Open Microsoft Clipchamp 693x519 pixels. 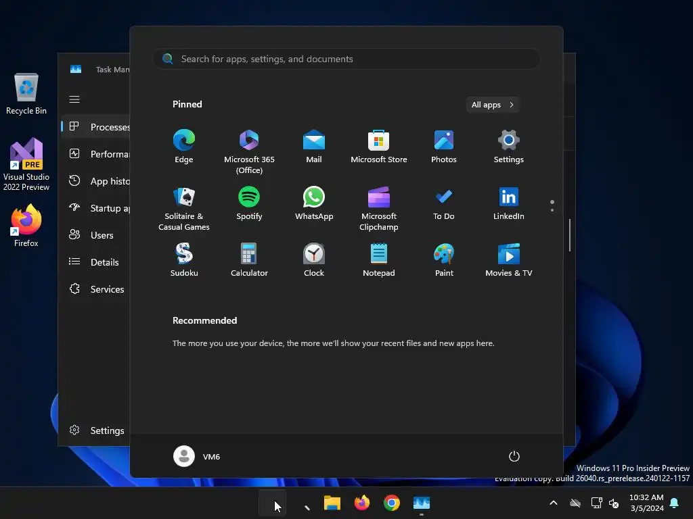(379, 209)
